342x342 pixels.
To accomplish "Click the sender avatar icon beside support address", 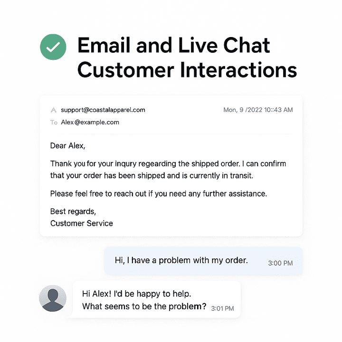I will coord(53,110).
